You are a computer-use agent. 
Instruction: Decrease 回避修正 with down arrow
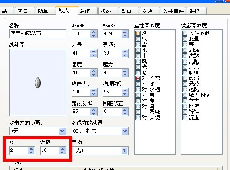click(125, 114)
